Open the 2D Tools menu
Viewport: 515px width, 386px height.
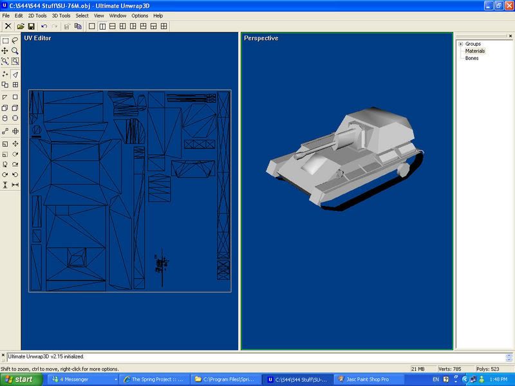point(37,15)
